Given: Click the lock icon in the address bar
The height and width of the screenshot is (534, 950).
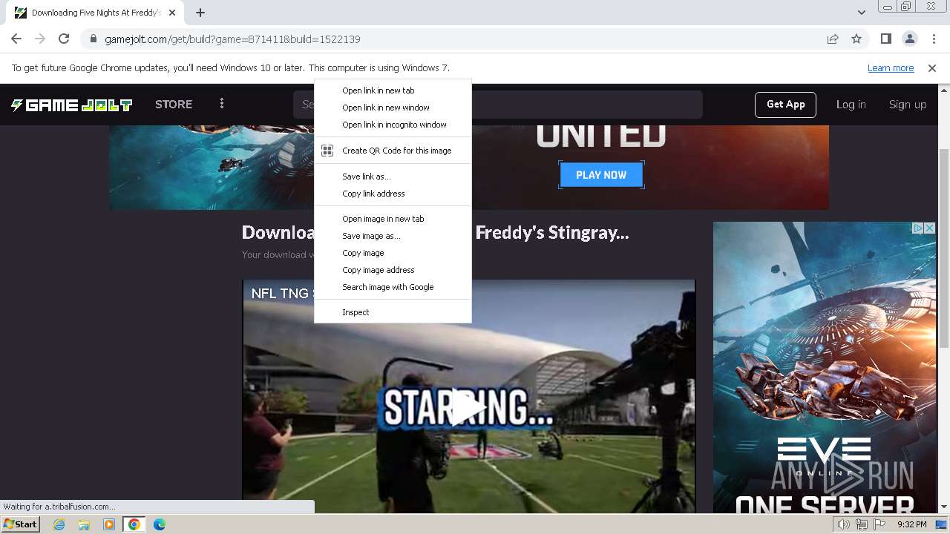Looking at the screenshot, I should click(93, 39).
